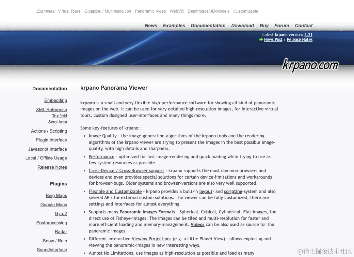Click the krpano.com logo

[x=310, y=65]
